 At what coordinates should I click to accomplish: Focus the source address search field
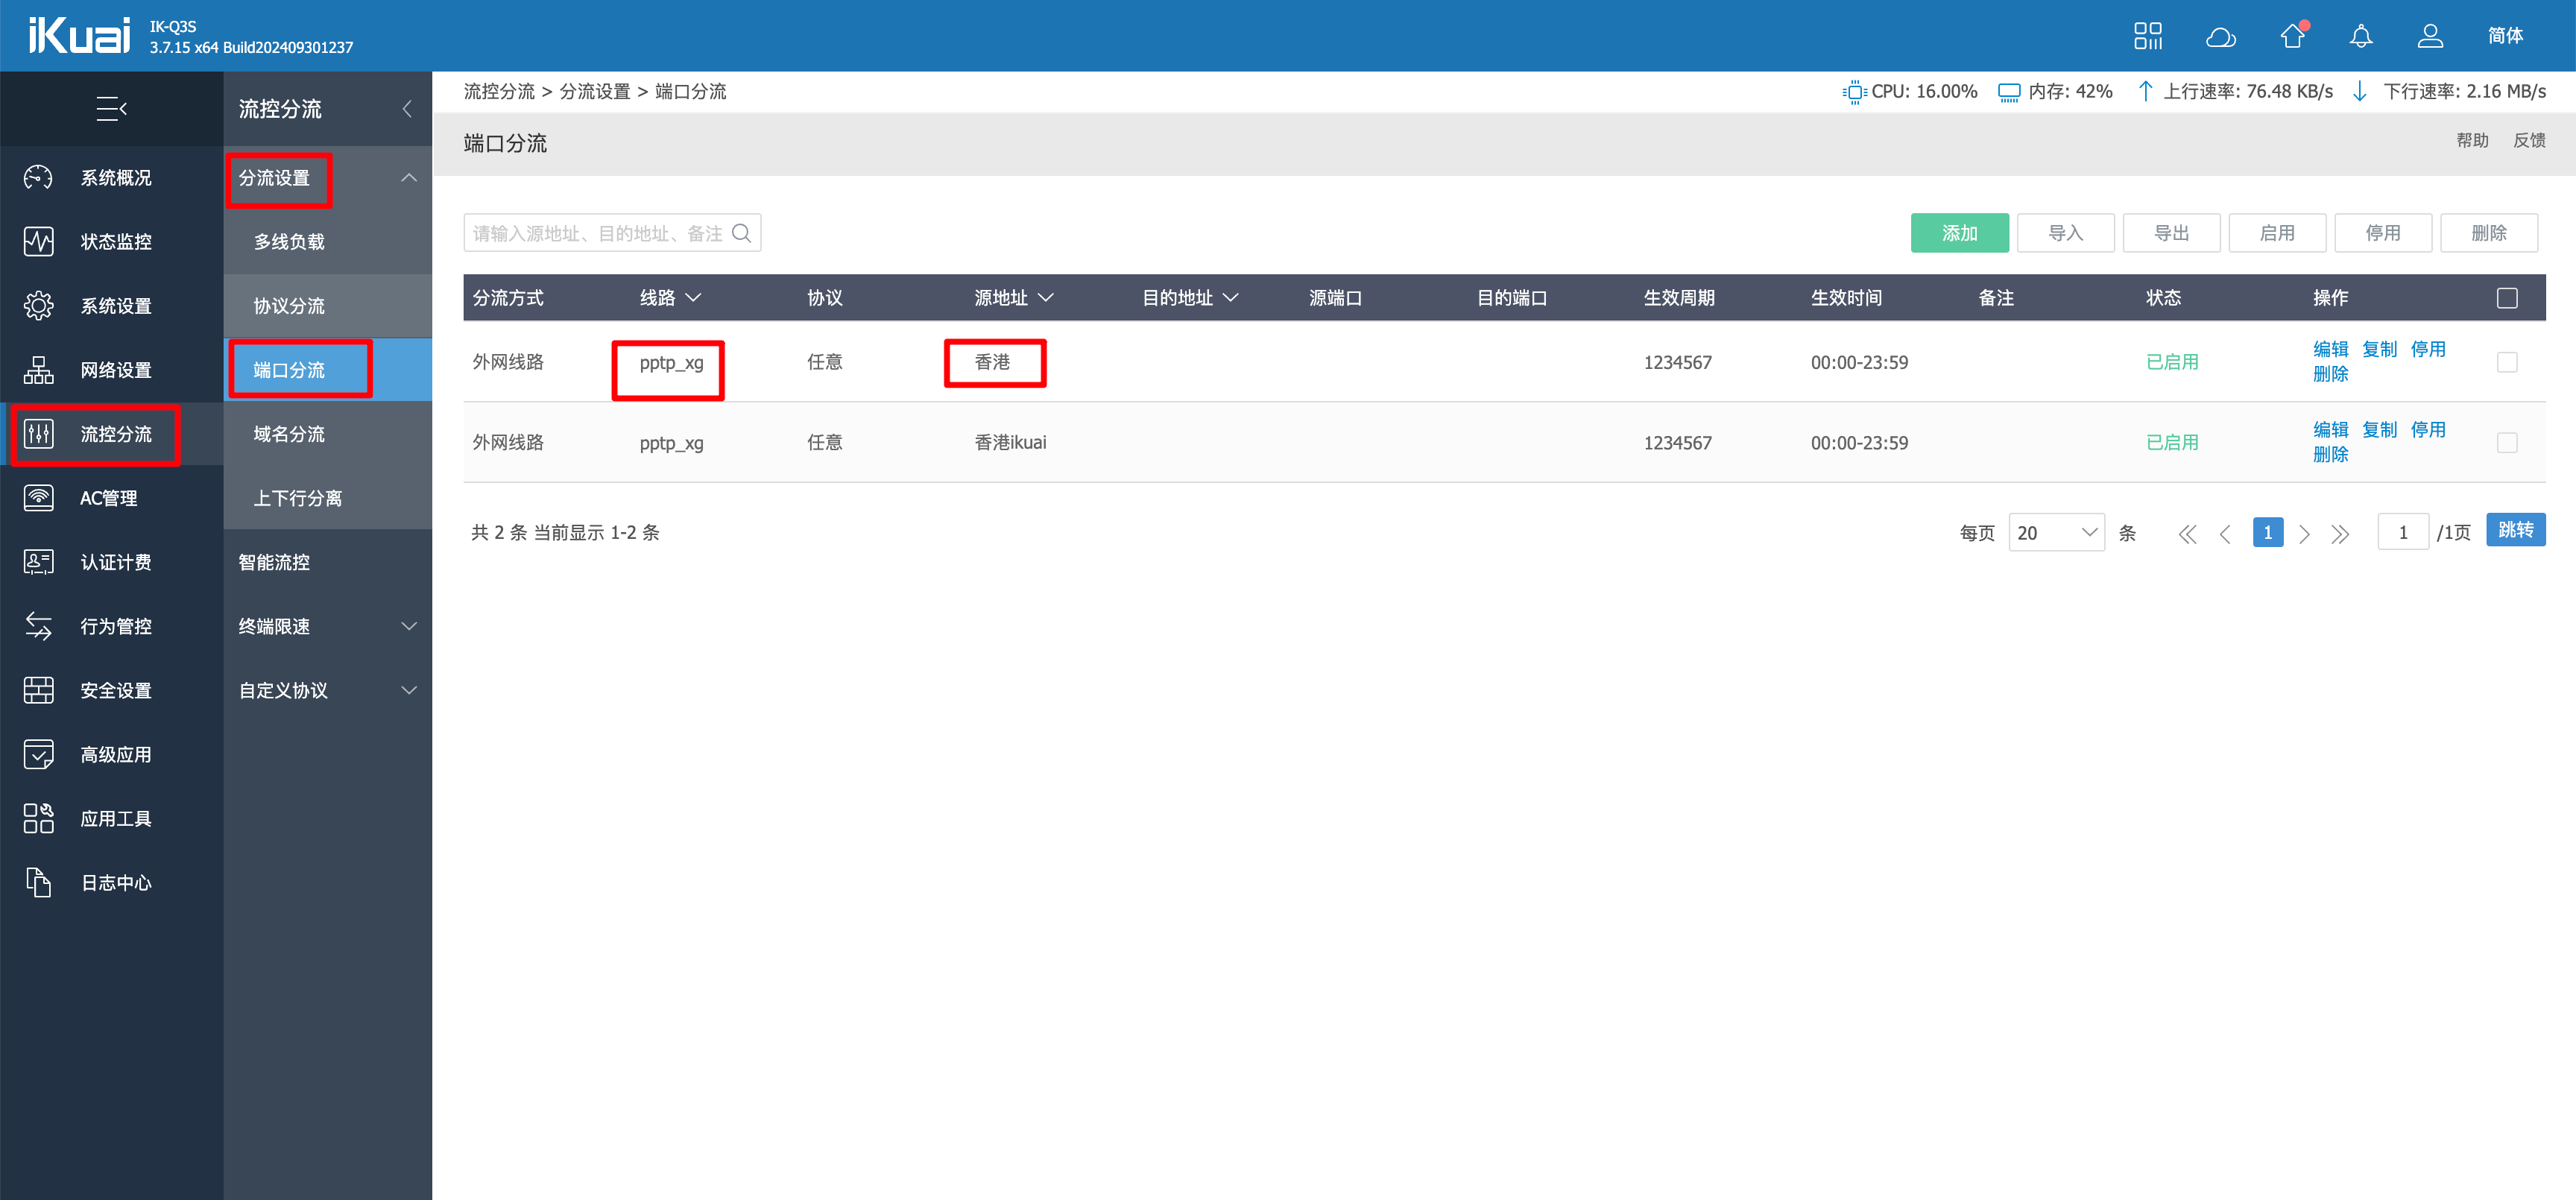pyautogui.click(x=598, y=233)
